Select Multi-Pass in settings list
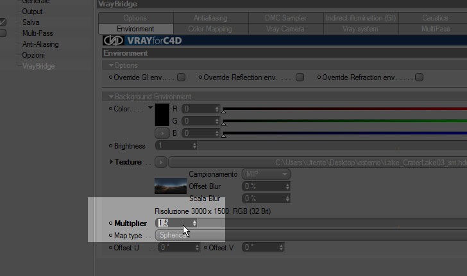This screenshot has height=276, width=467. pos(37,33)
